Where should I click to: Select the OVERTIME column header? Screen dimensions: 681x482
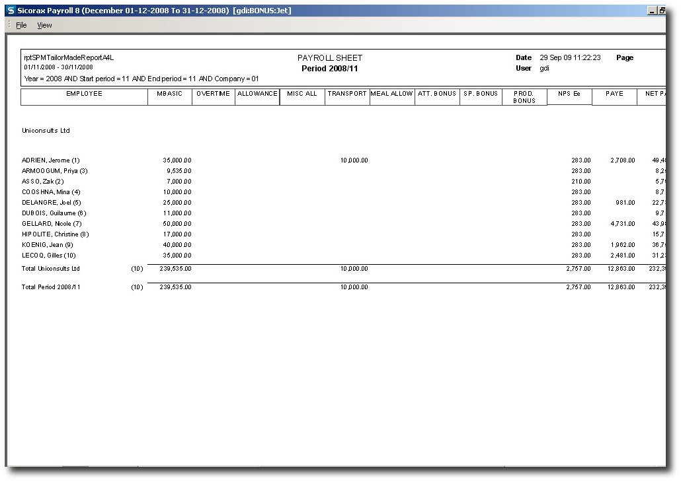(x=213, y=94)
